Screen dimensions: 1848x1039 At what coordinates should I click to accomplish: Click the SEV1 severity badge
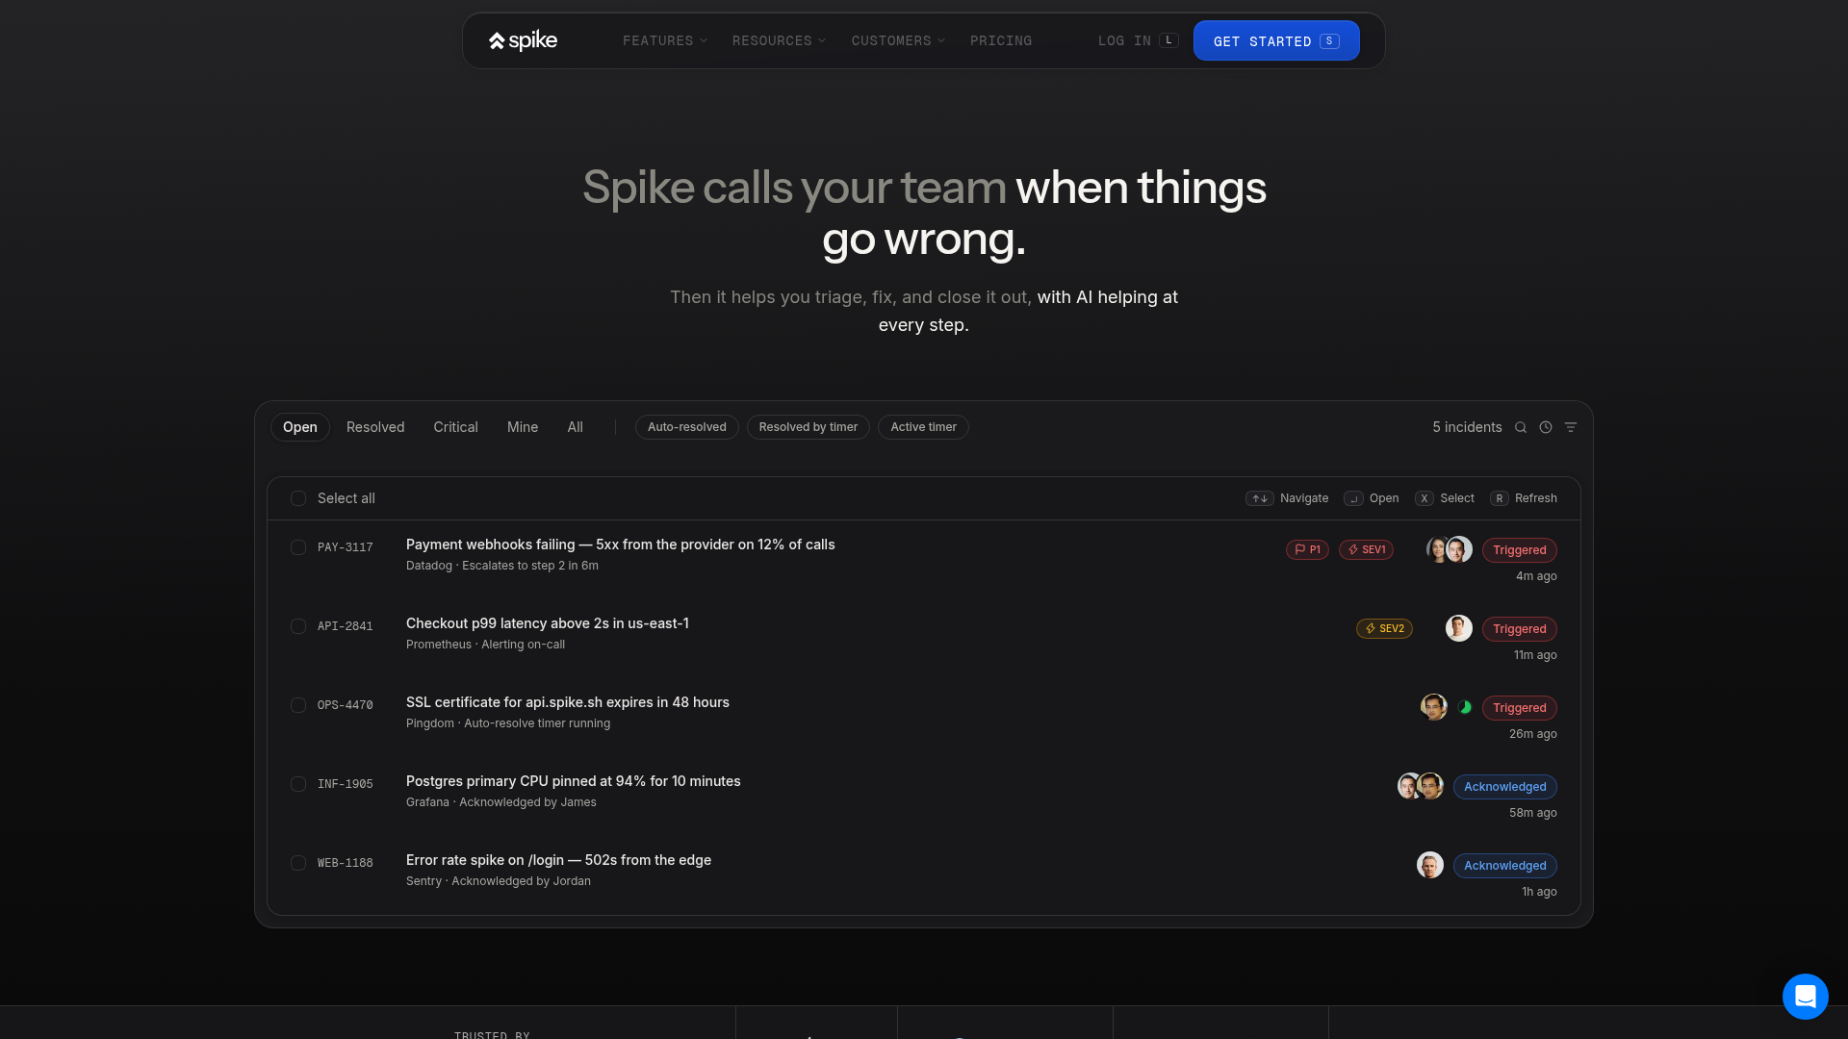click(1366, 549)
